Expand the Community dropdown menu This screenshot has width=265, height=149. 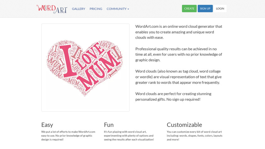(x=117, y=9)
